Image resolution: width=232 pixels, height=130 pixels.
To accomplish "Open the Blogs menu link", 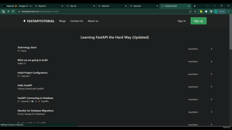I will pyautogui.click(x=62, y=21).
